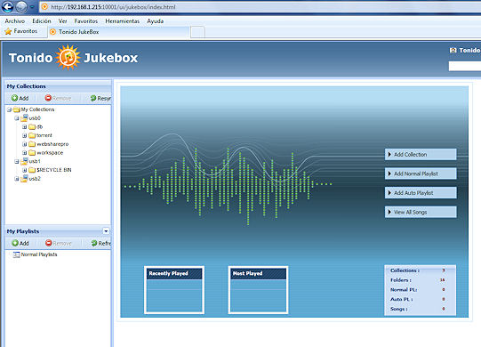Click Resync in My Collections toolbar

(x=100, y=98)
